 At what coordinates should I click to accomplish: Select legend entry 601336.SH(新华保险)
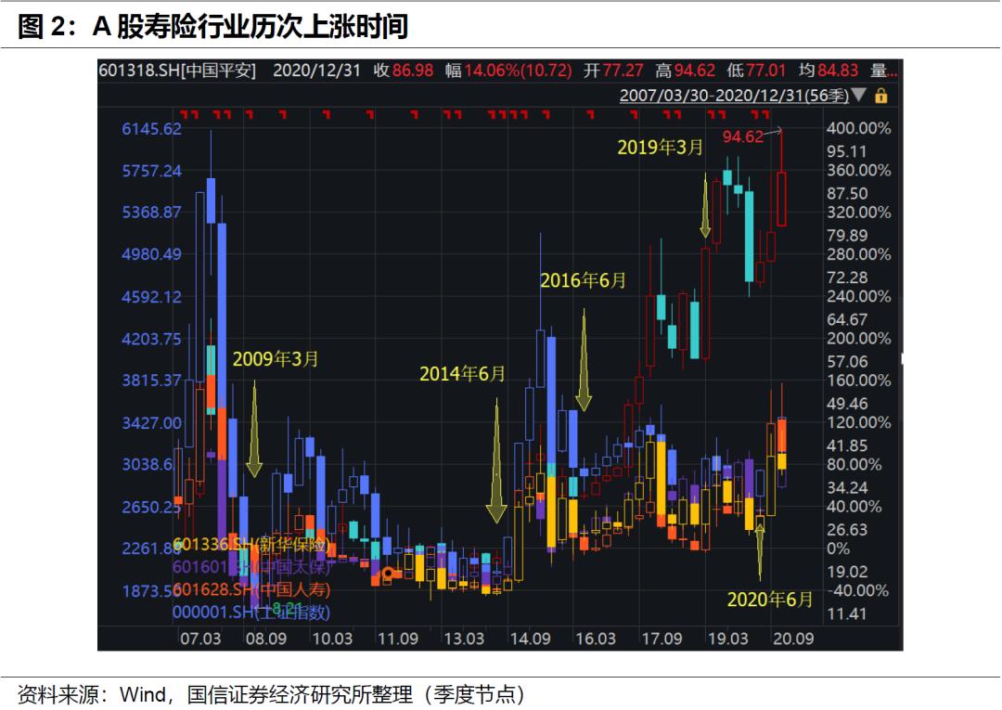(251, 545)
